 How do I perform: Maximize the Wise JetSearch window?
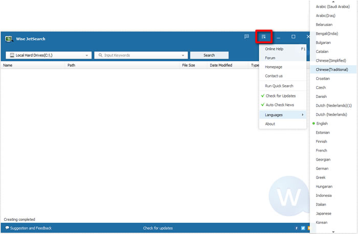coord(294,37)
